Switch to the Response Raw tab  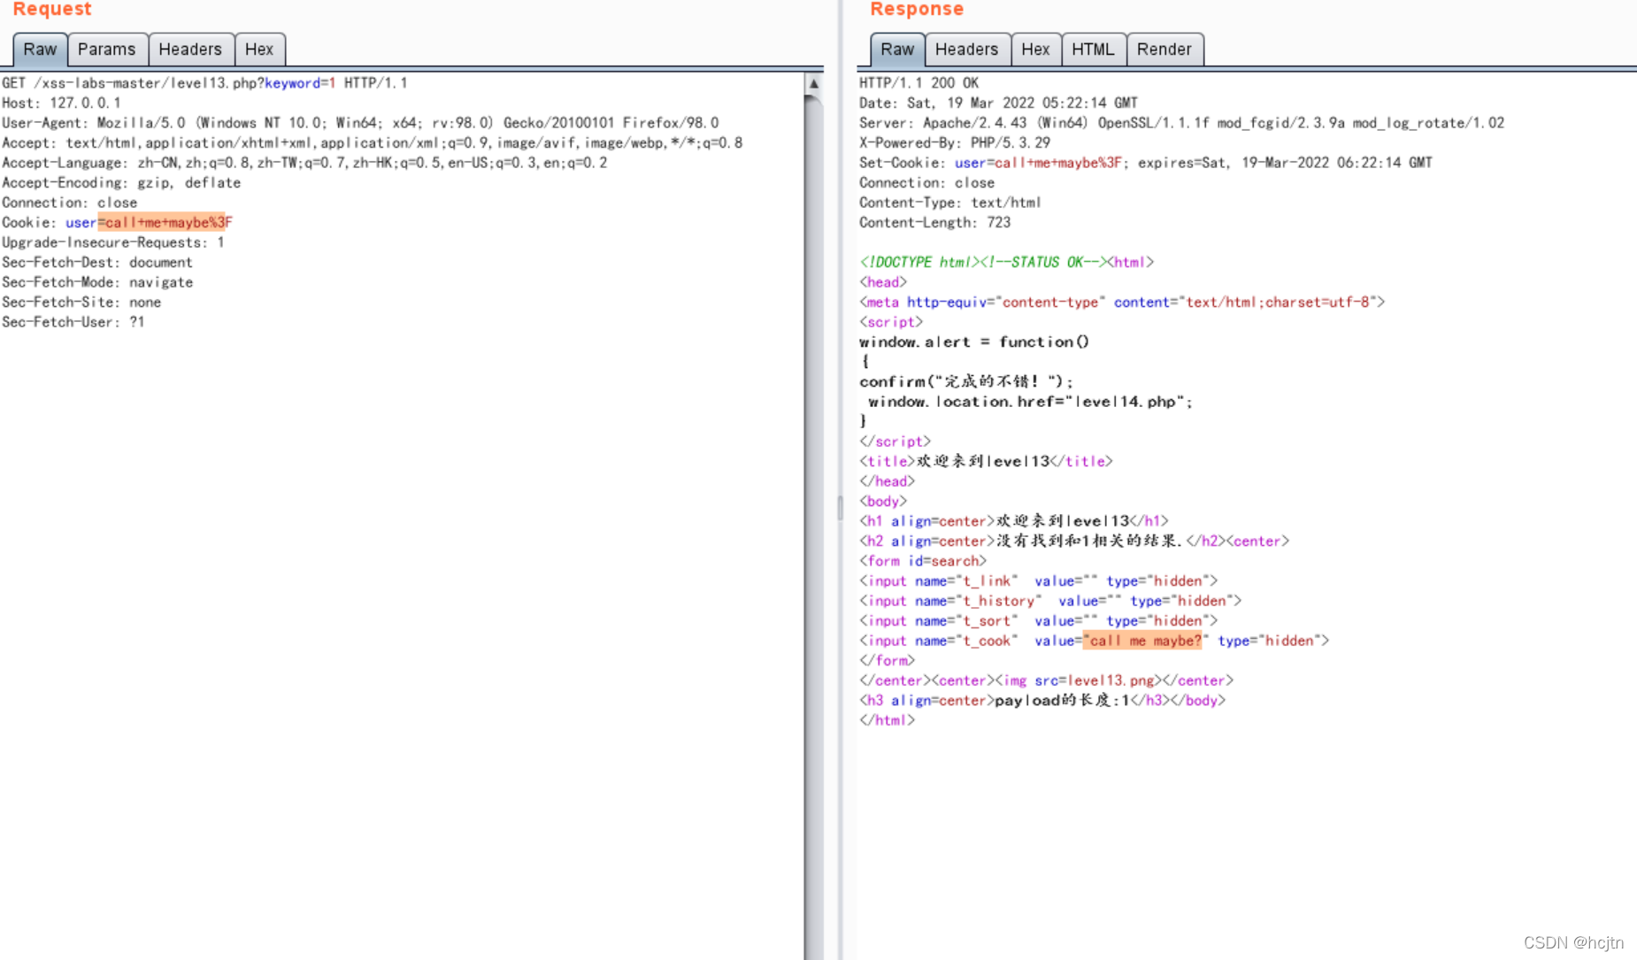897,50
